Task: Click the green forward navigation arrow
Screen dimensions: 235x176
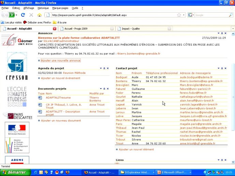Action: pyautogui.click(x=12, y=15)
